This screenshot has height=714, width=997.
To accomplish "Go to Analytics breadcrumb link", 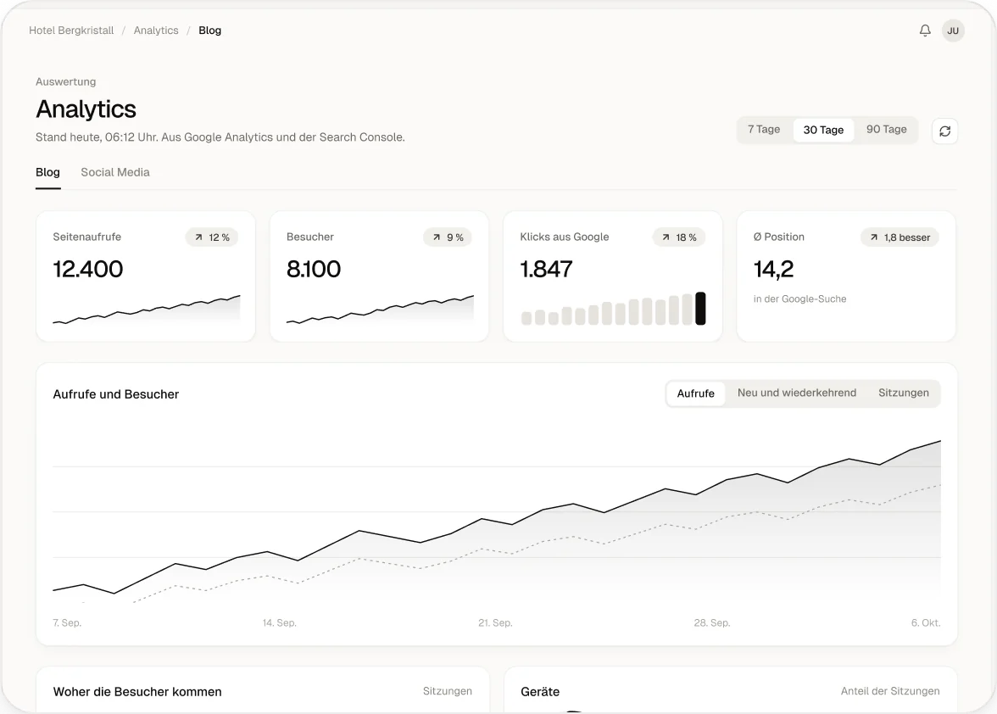I will [156, 31].
